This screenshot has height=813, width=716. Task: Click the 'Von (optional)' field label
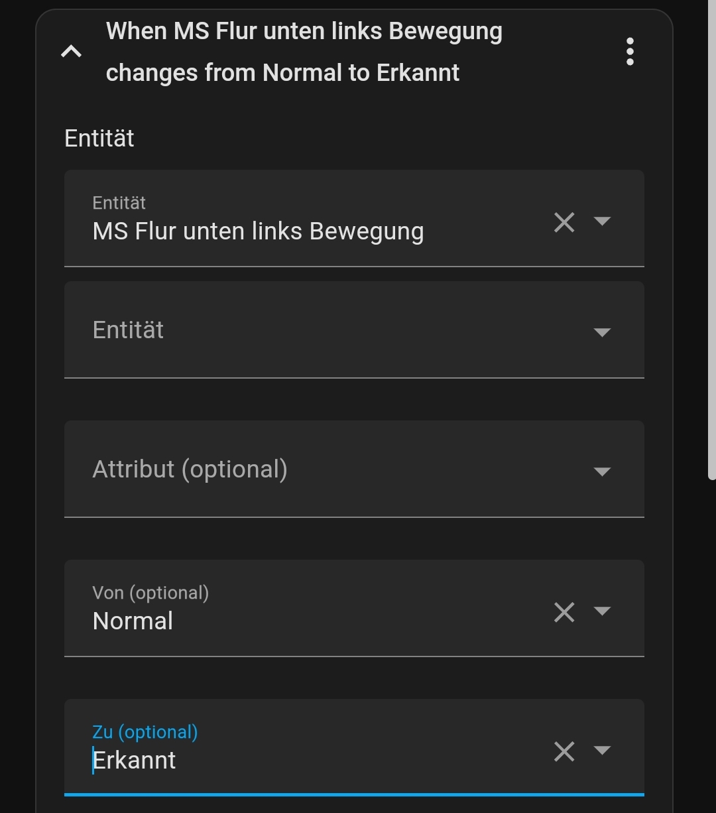(x=150, y=593)
